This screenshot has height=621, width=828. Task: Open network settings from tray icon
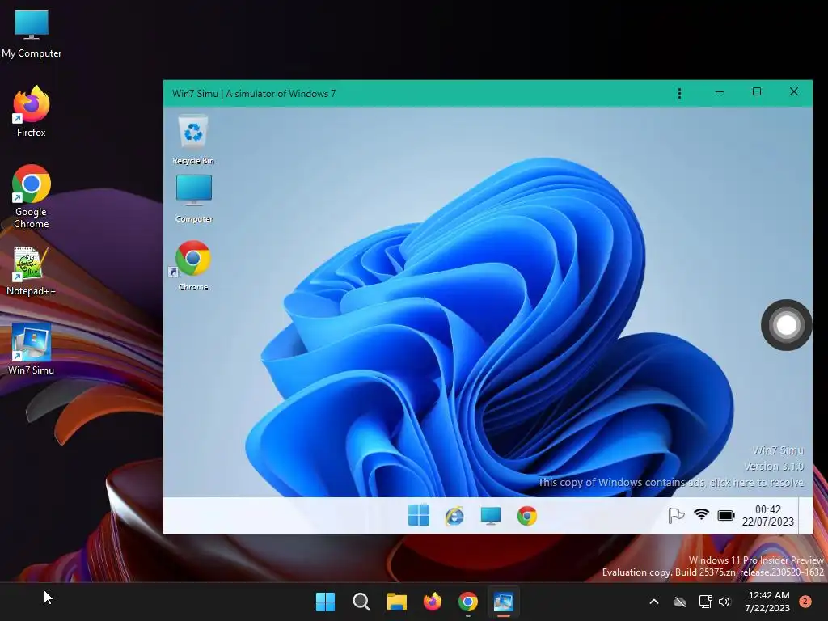pos(705,602)
